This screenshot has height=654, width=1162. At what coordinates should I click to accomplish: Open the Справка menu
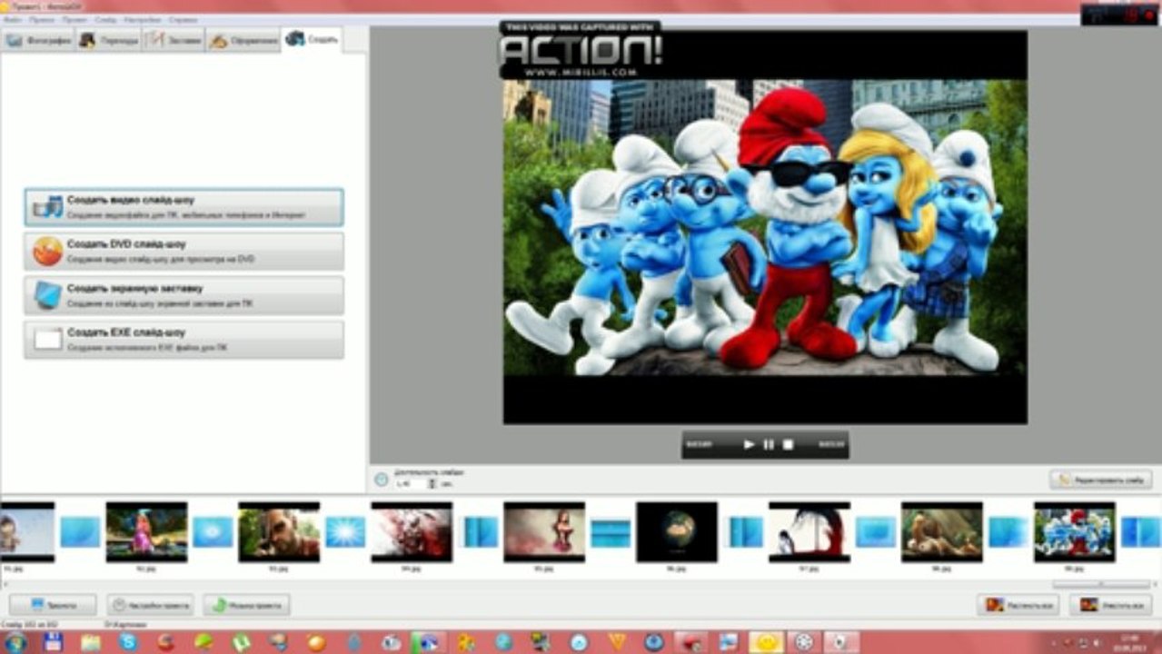click(183, 19)
